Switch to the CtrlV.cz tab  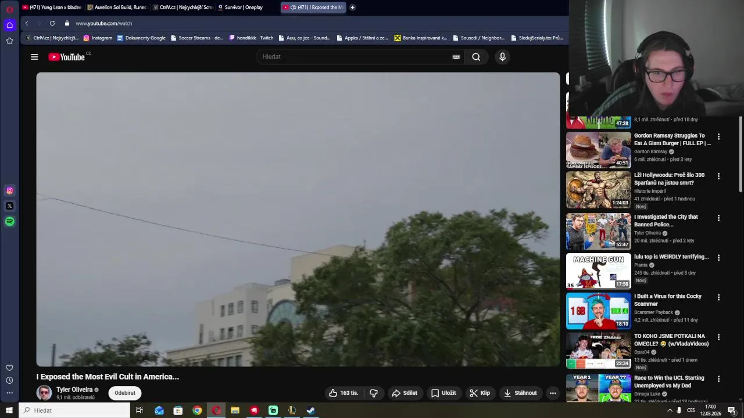tap(183, 8)
